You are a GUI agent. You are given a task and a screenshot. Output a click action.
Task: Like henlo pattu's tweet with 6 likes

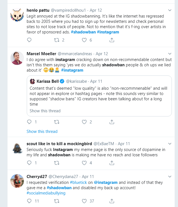tap(85, 40)
